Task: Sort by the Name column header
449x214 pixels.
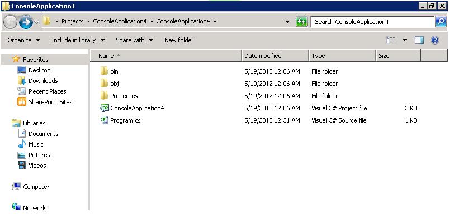Action: [166, 56]
